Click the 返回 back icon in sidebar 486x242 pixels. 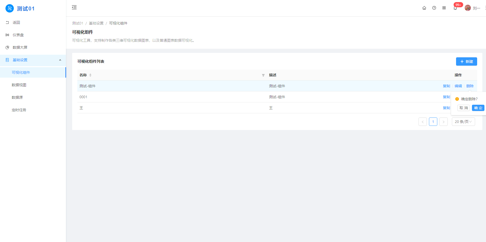(x=7, y=23)
